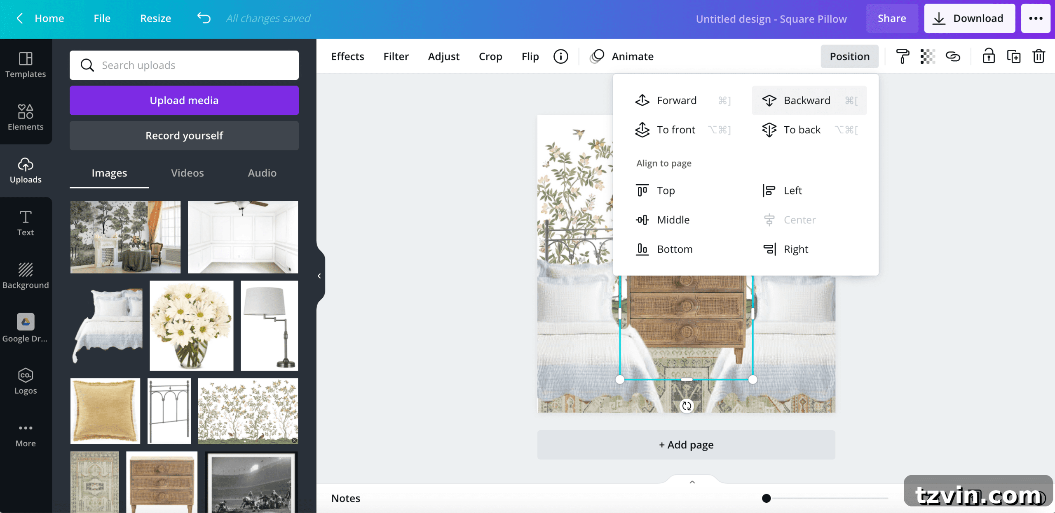Open the three-dots more menu
The height and width of the screenshot is (513, 1055).
[x=1036, y=18]
